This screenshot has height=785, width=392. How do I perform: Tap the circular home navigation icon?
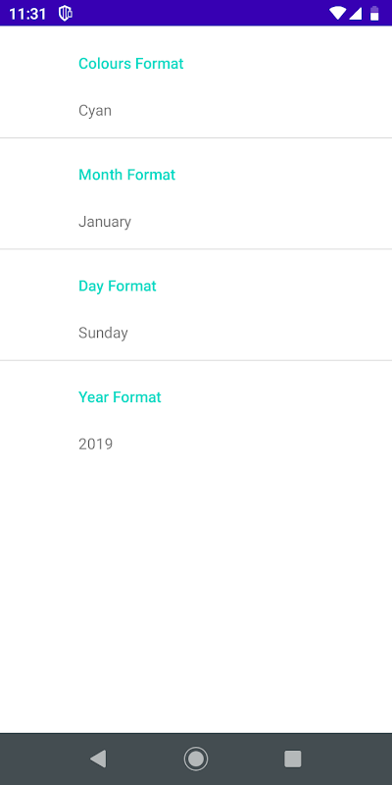point(196,759)
